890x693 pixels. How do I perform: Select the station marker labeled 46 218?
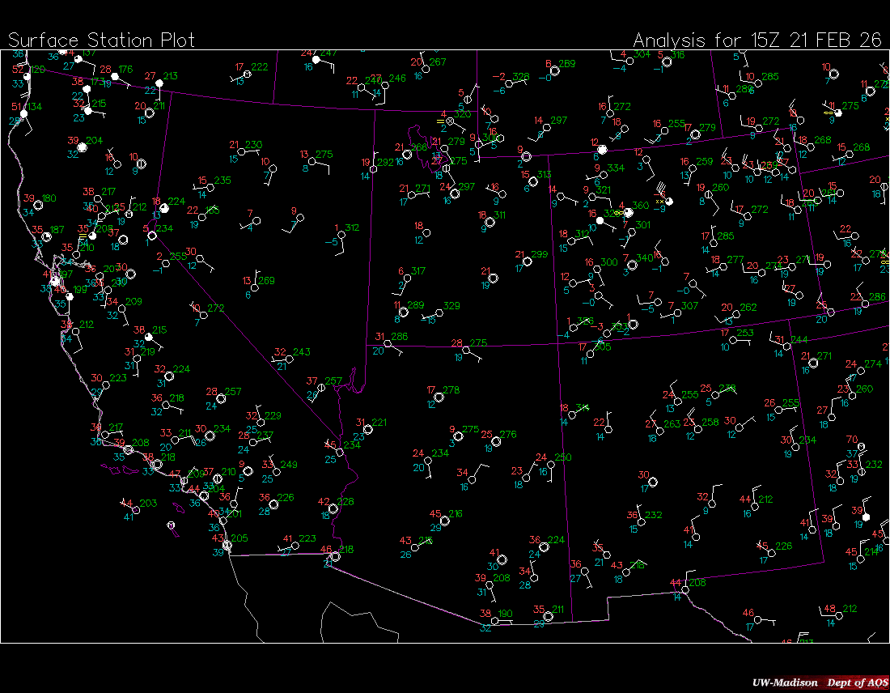pyautogui.click(x=335, y=556)
